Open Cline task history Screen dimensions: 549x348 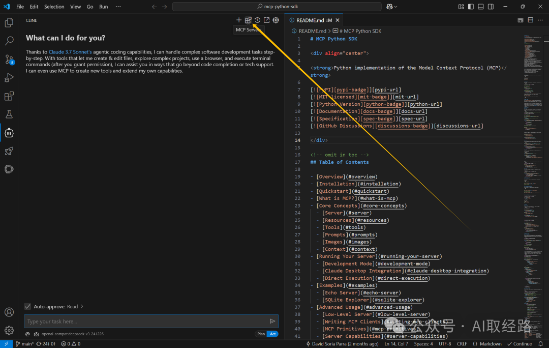click(x=257, y=20)
